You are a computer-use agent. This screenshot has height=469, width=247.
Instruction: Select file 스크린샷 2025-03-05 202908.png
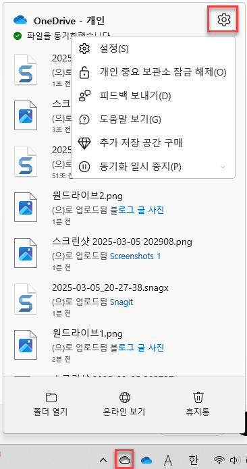[121, 242]
